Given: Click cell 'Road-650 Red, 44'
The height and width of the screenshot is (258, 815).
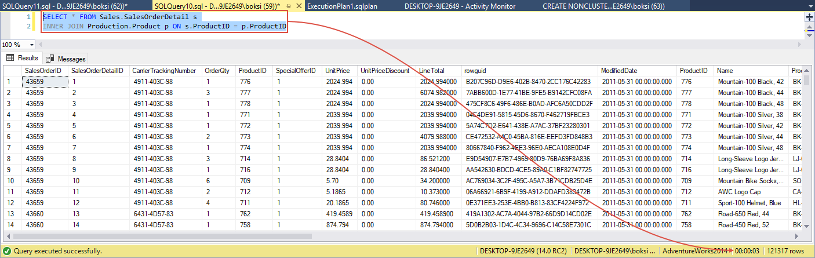Looking at the screenshot, I should click(x=751, y=213).
